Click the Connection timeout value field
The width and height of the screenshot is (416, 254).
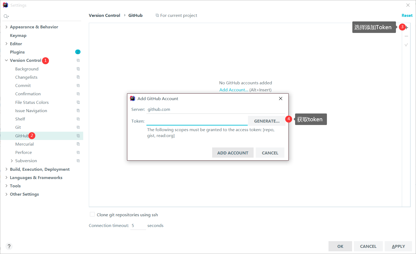[138, 226]
